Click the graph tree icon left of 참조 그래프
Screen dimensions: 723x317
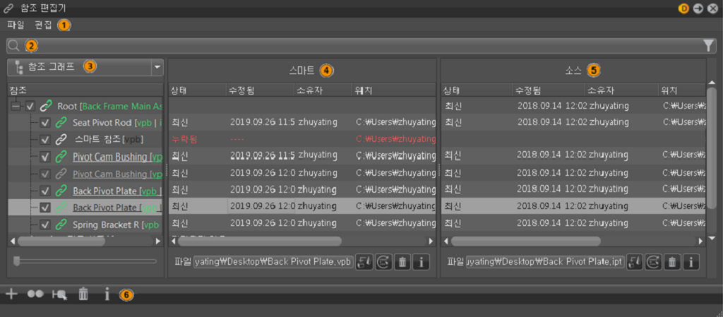tap(18, 66)
